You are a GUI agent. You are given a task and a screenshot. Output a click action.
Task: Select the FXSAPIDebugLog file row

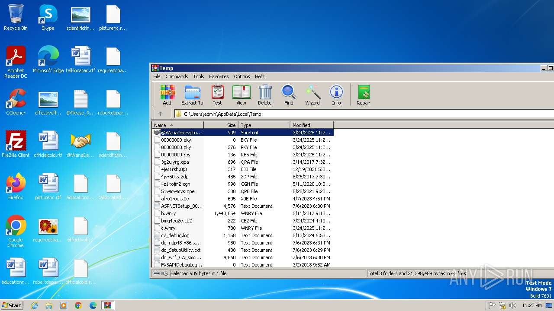point(243,265)
